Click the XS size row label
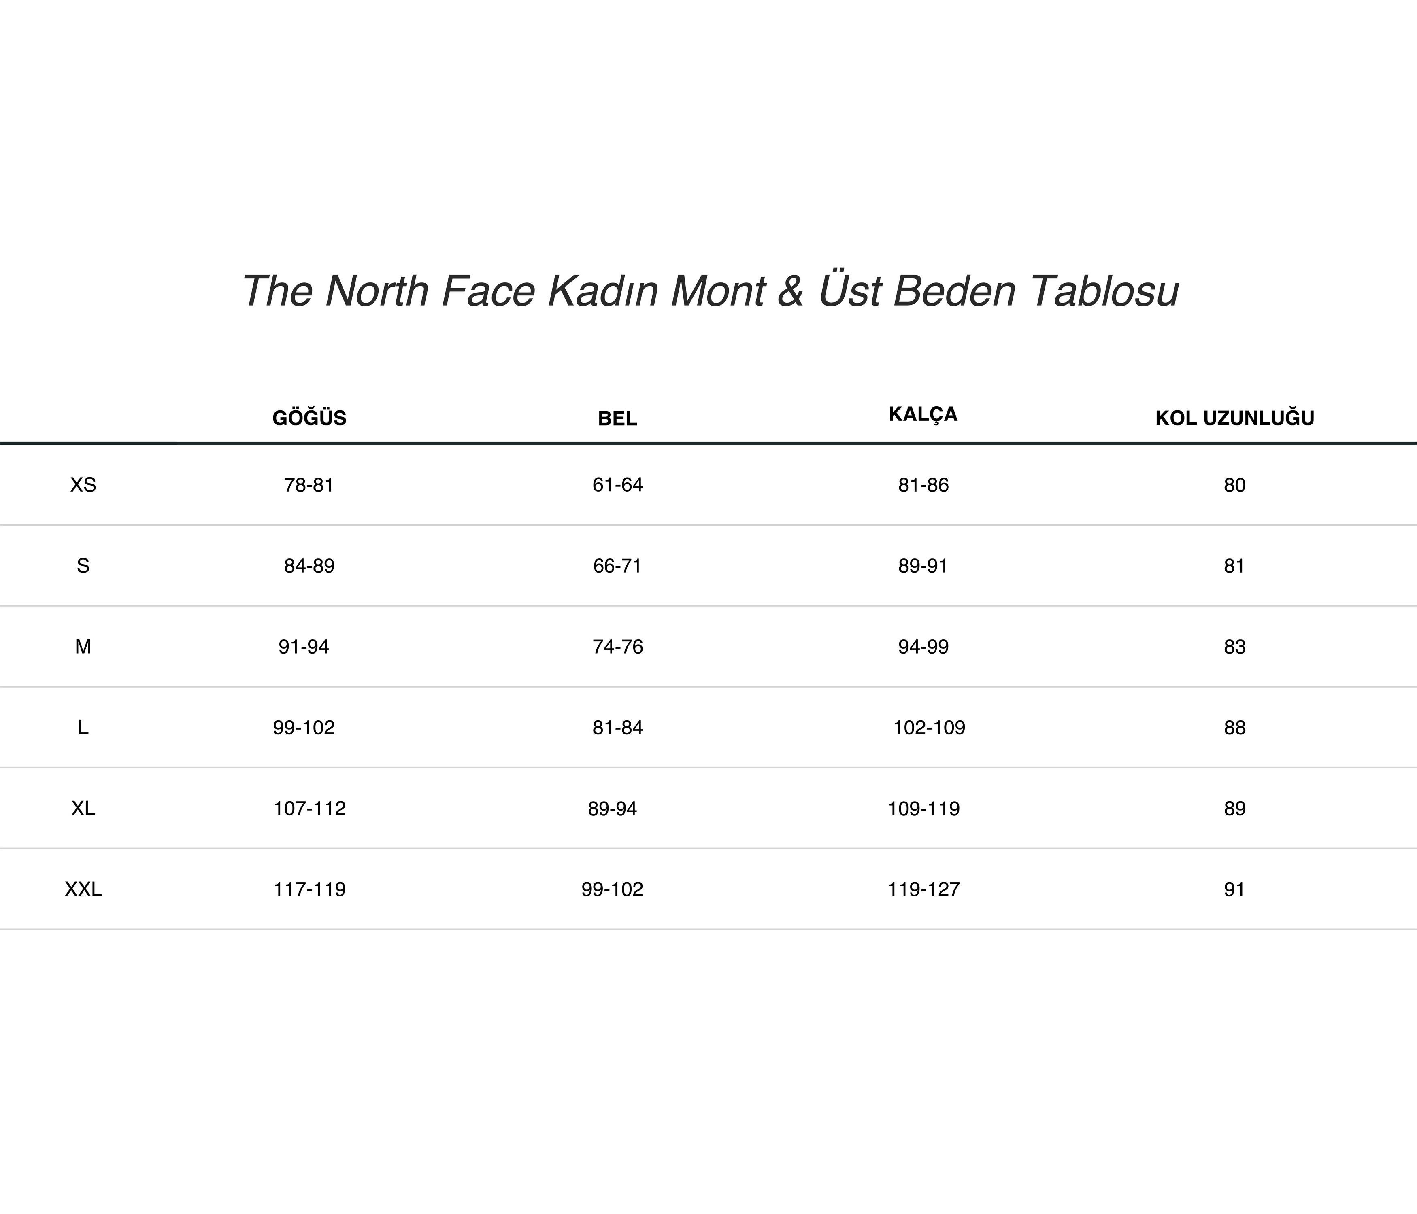The image size is (1417, 1214). point(83,485)
